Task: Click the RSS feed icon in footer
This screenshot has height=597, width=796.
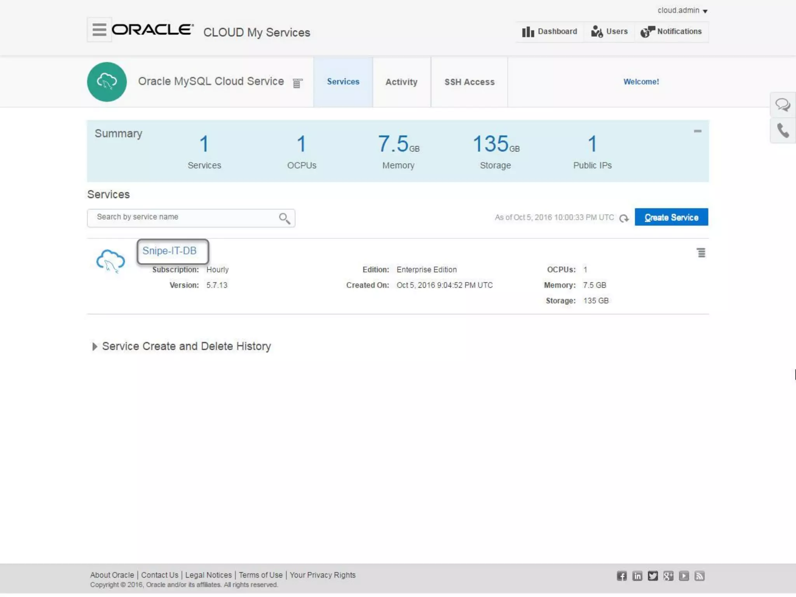Action: [x=700, y=576]
